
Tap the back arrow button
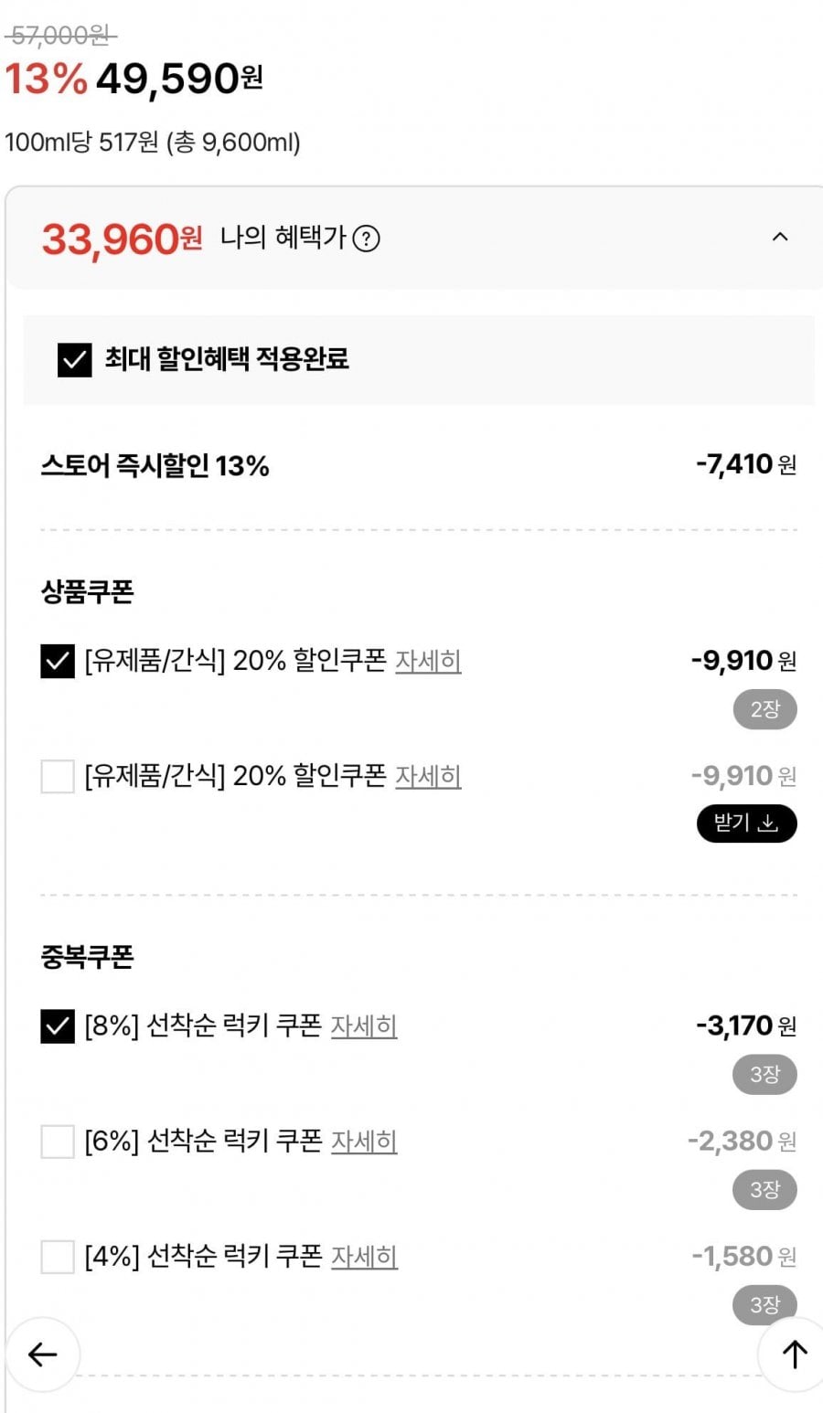(43, 1354)
